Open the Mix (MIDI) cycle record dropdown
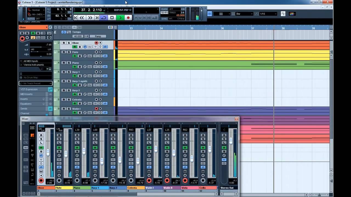 [36, 14]
